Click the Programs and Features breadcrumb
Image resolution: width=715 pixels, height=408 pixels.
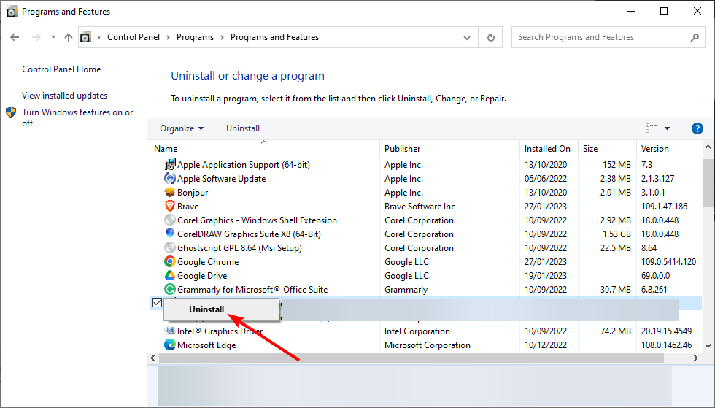tap(274, 37)
